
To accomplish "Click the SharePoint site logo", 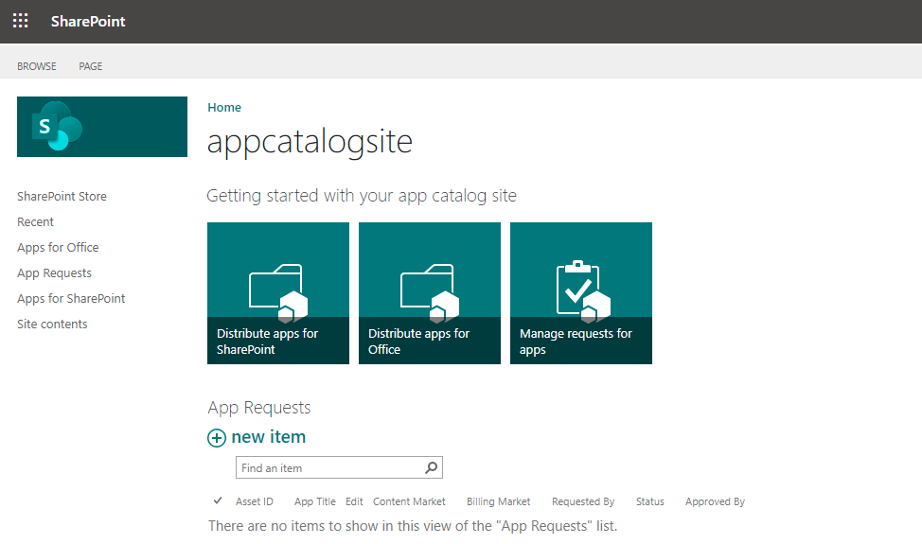I will [x=102, y=127].
